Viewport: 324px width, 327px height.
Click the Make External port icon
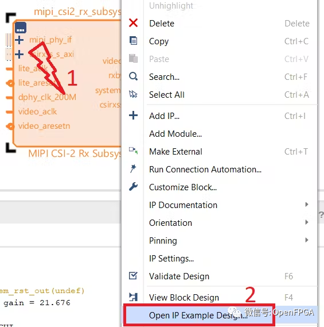point(133,151)
